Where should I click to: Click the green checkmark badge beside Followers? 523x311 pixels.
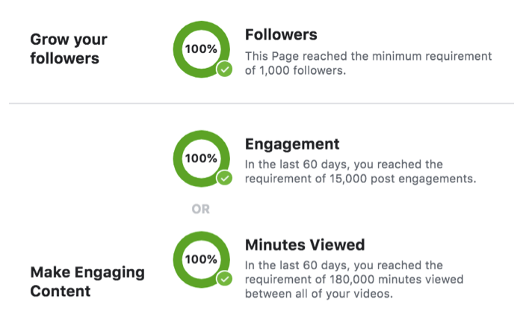(224, 70)
